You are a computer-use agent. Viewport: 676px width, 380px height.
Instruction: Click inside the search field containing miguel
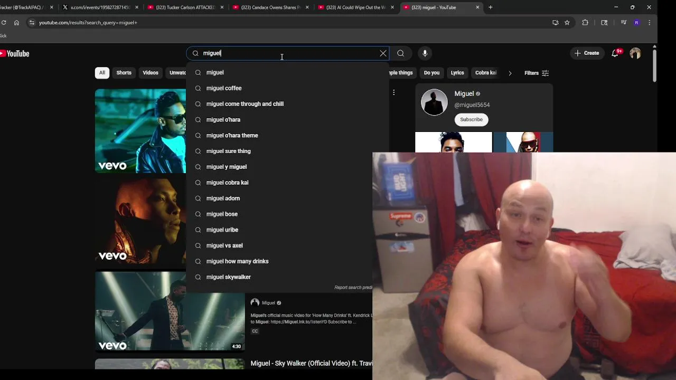[287, 53]
